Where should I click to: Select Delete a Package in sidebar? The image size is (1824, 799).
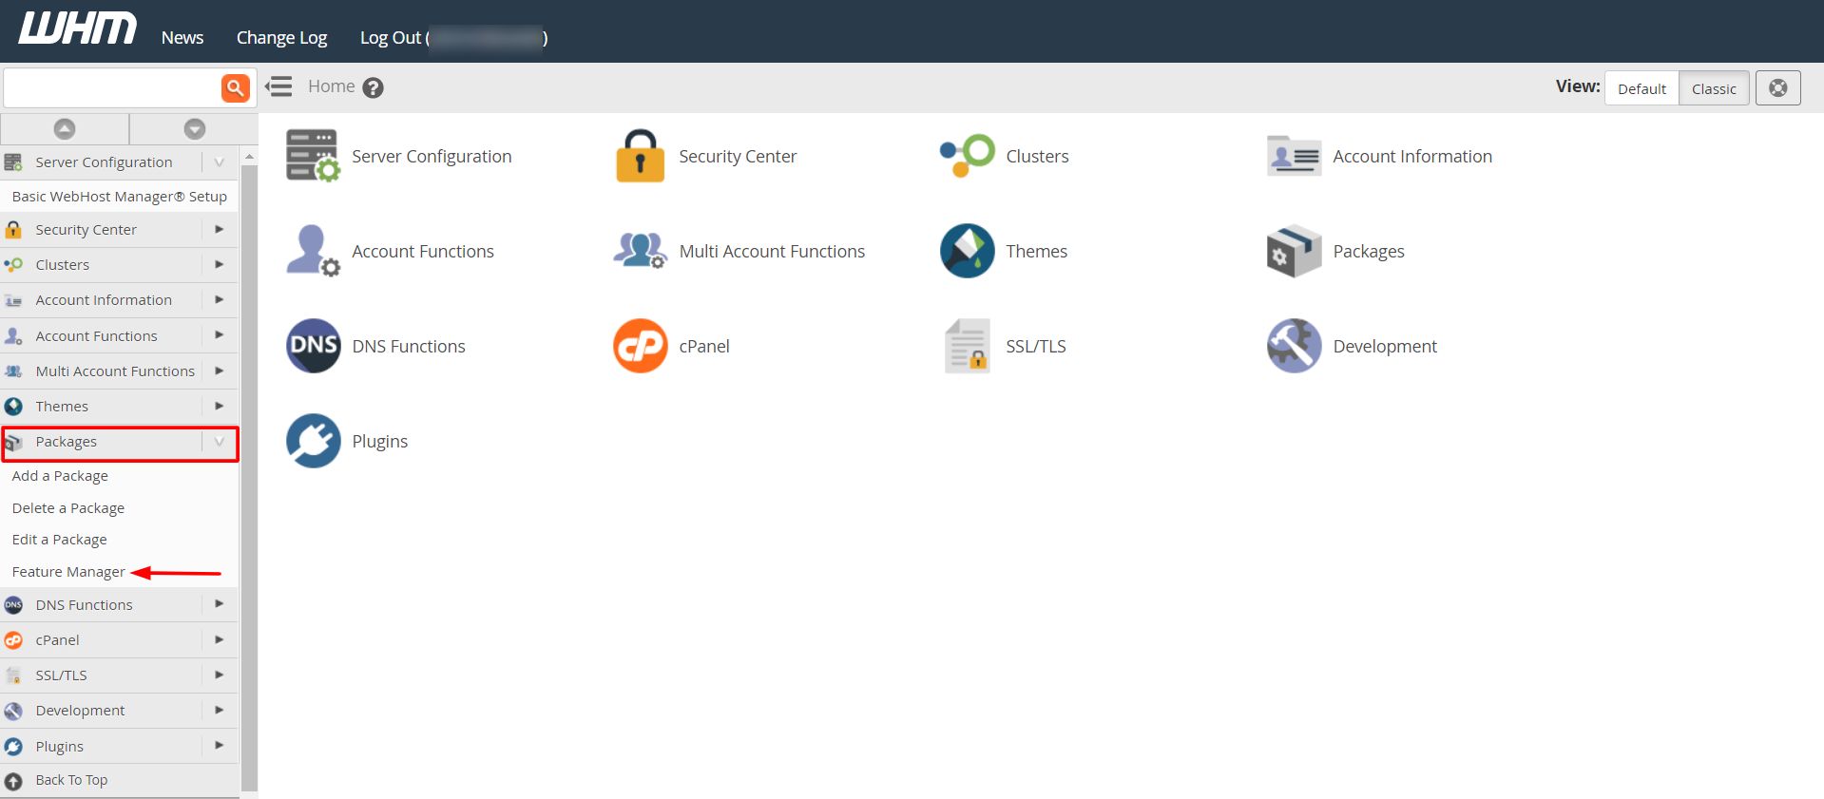point(68,508)
